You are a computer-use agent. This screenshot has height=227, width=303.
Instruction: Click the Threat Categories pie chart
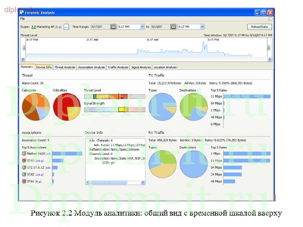click(x=36, y=107)
